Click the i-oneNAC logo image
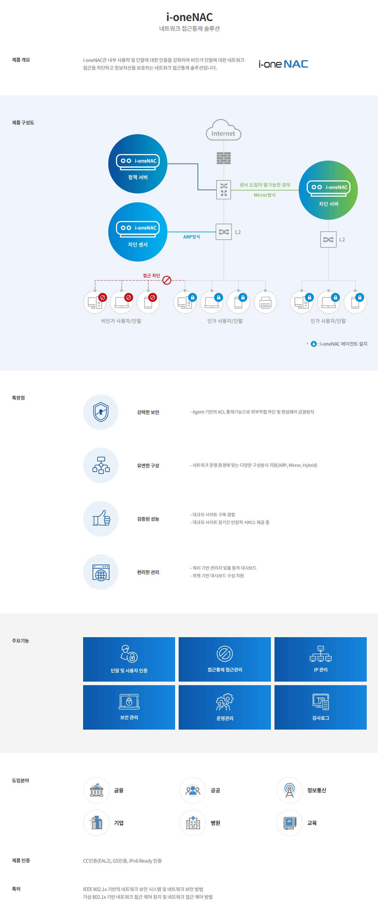 [x=283, y=64]
